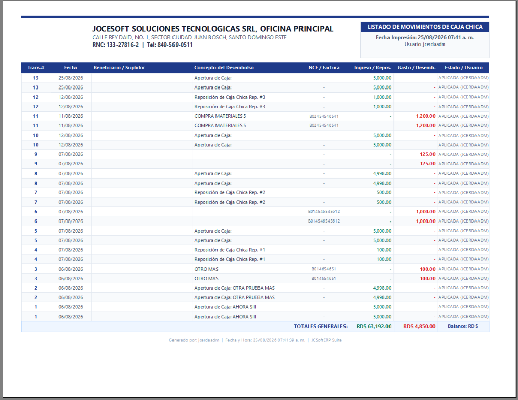Select the "Estado / Usuario" column header
The height and width of the screenshot is (400, 518).
tap(463, 68)
